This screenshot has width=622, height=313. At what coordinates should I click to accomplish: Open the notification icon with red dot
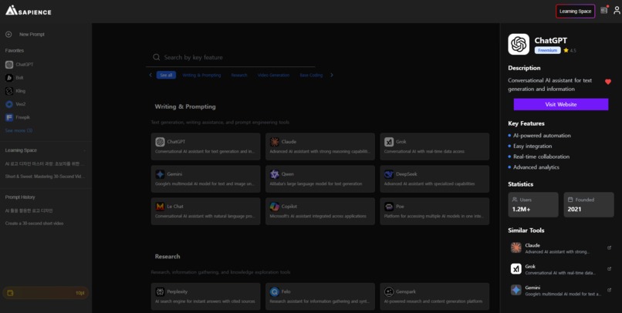point(604,10)
